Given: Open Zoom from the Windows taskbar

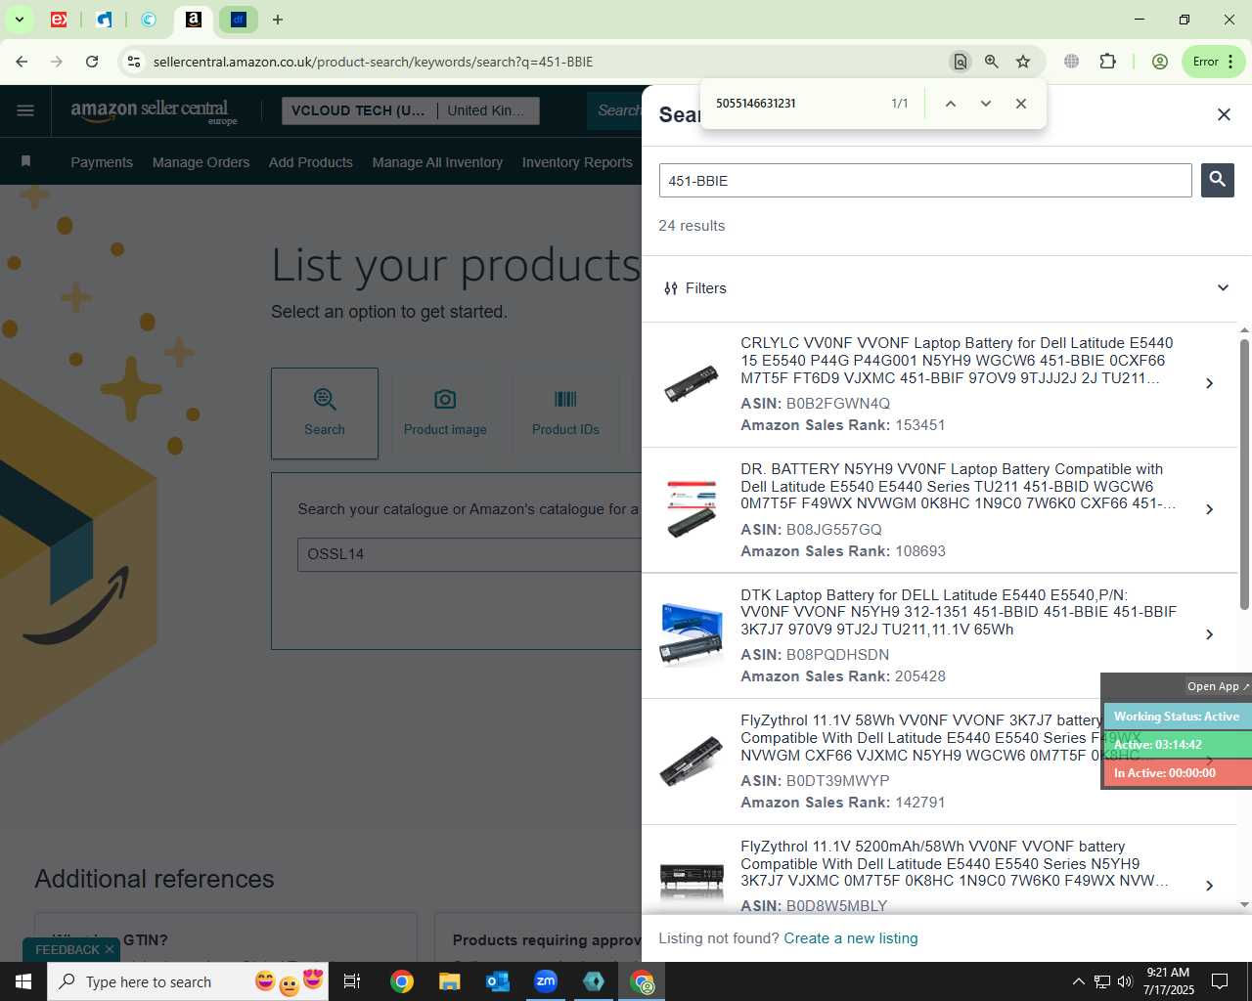Looking at the screenshot, I should [x=546, y=981].
